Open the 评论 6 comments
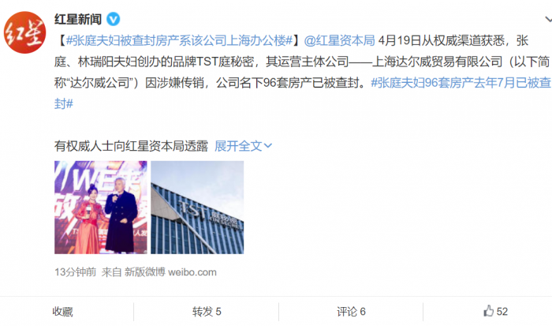 click(351, 312)
